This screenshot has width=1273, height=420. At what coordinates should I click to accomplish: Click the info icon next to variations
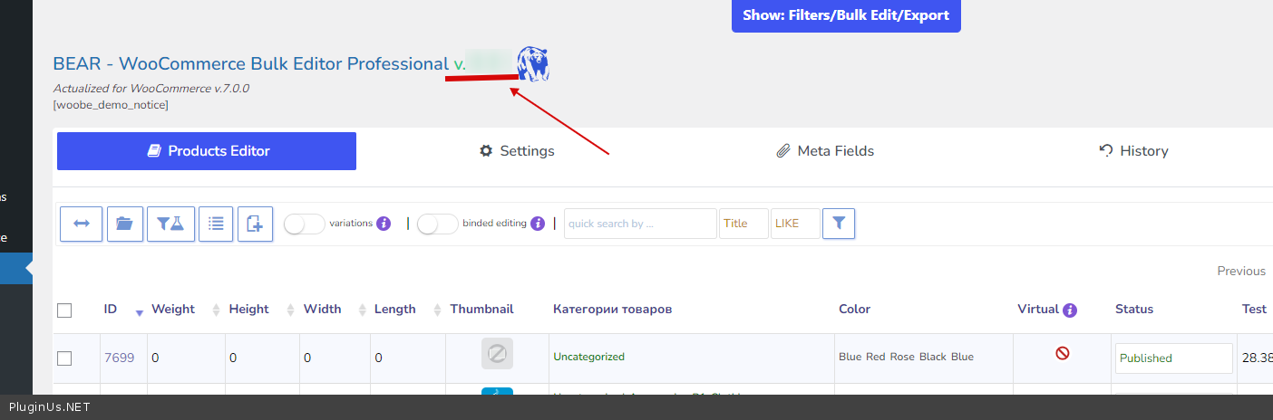pos(384,224)
